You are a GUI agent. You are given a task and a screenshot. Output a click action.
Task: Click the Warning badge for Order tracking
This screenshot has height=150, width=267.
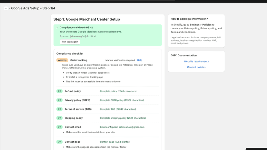click(x=62, y=60)
